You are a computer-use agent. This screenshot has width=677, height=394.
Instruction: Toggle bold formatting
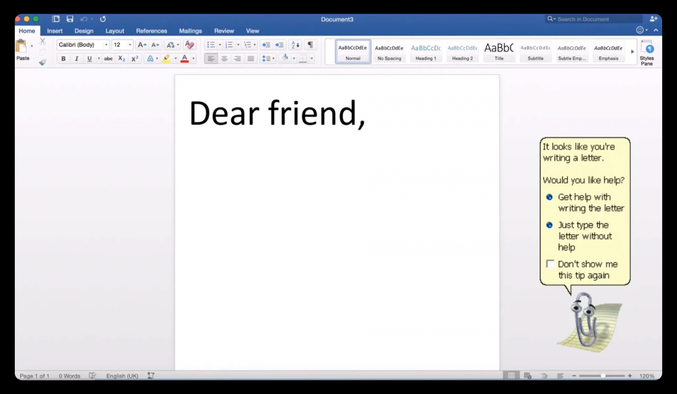point(63,59)
